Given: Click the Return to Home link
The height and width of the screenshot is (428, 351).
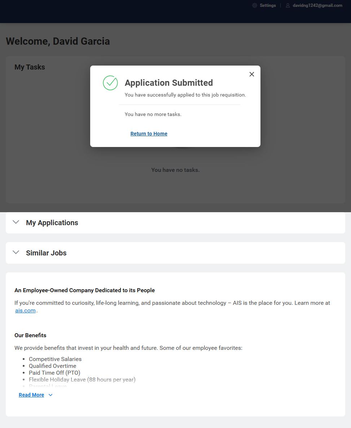Looking at the screenshot, I should point(149,134).
